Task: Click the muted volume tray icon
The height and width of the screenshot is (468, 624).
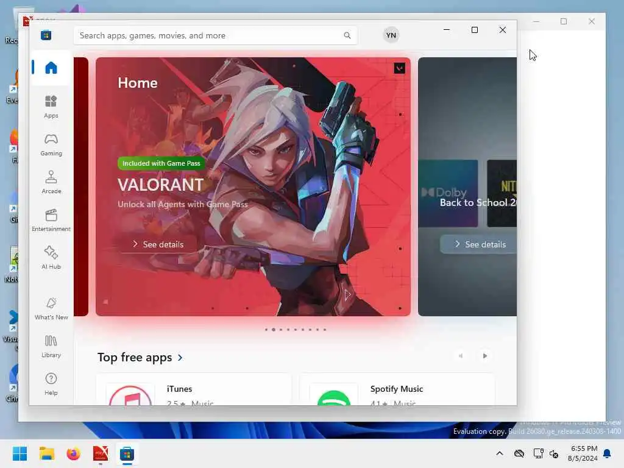Action: pos(554,453)
